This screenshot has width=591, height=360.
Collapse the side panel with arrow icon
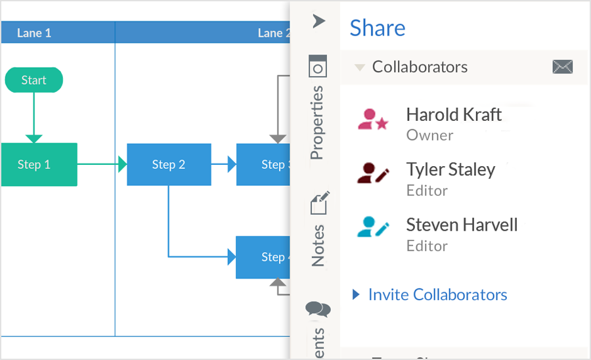tap(318, 21)
